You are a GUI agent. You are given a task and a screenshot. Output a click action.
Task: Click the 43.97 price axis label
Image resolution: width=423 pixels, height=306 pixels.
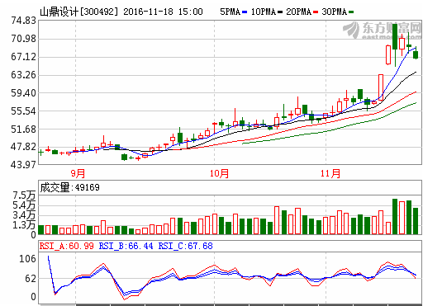click(x=23, y=165)
